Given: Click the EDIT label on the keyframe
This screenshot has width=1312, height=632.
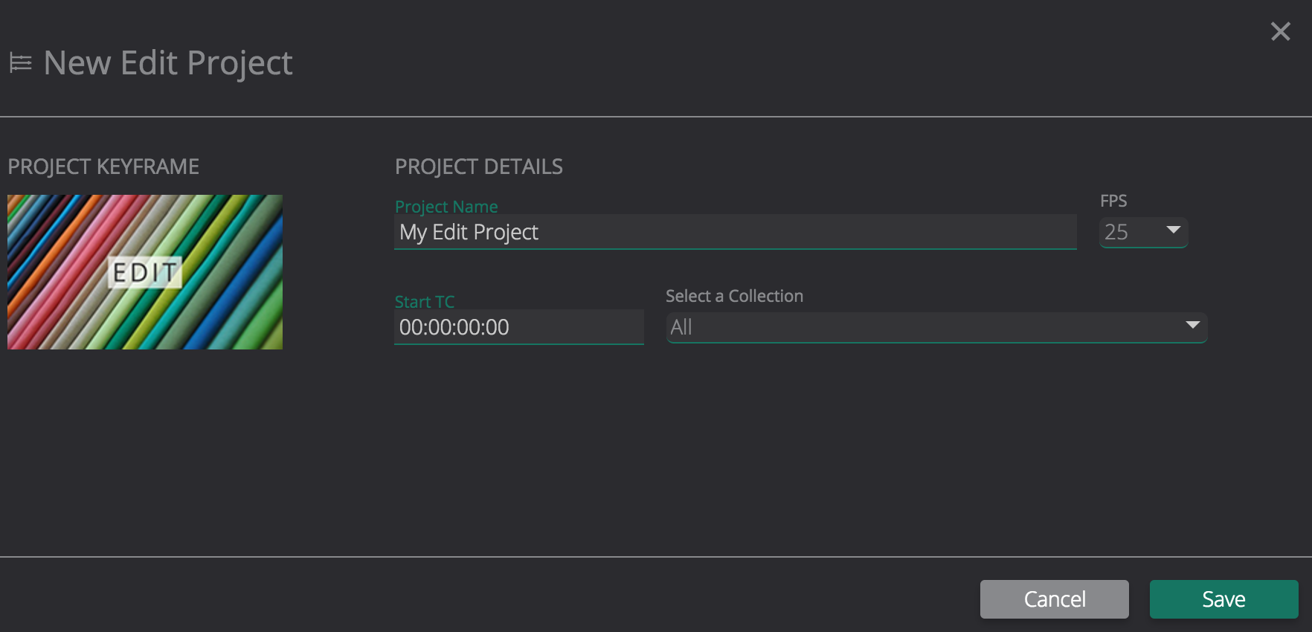Looking at the screenshot, I should [x=145, y=273].
